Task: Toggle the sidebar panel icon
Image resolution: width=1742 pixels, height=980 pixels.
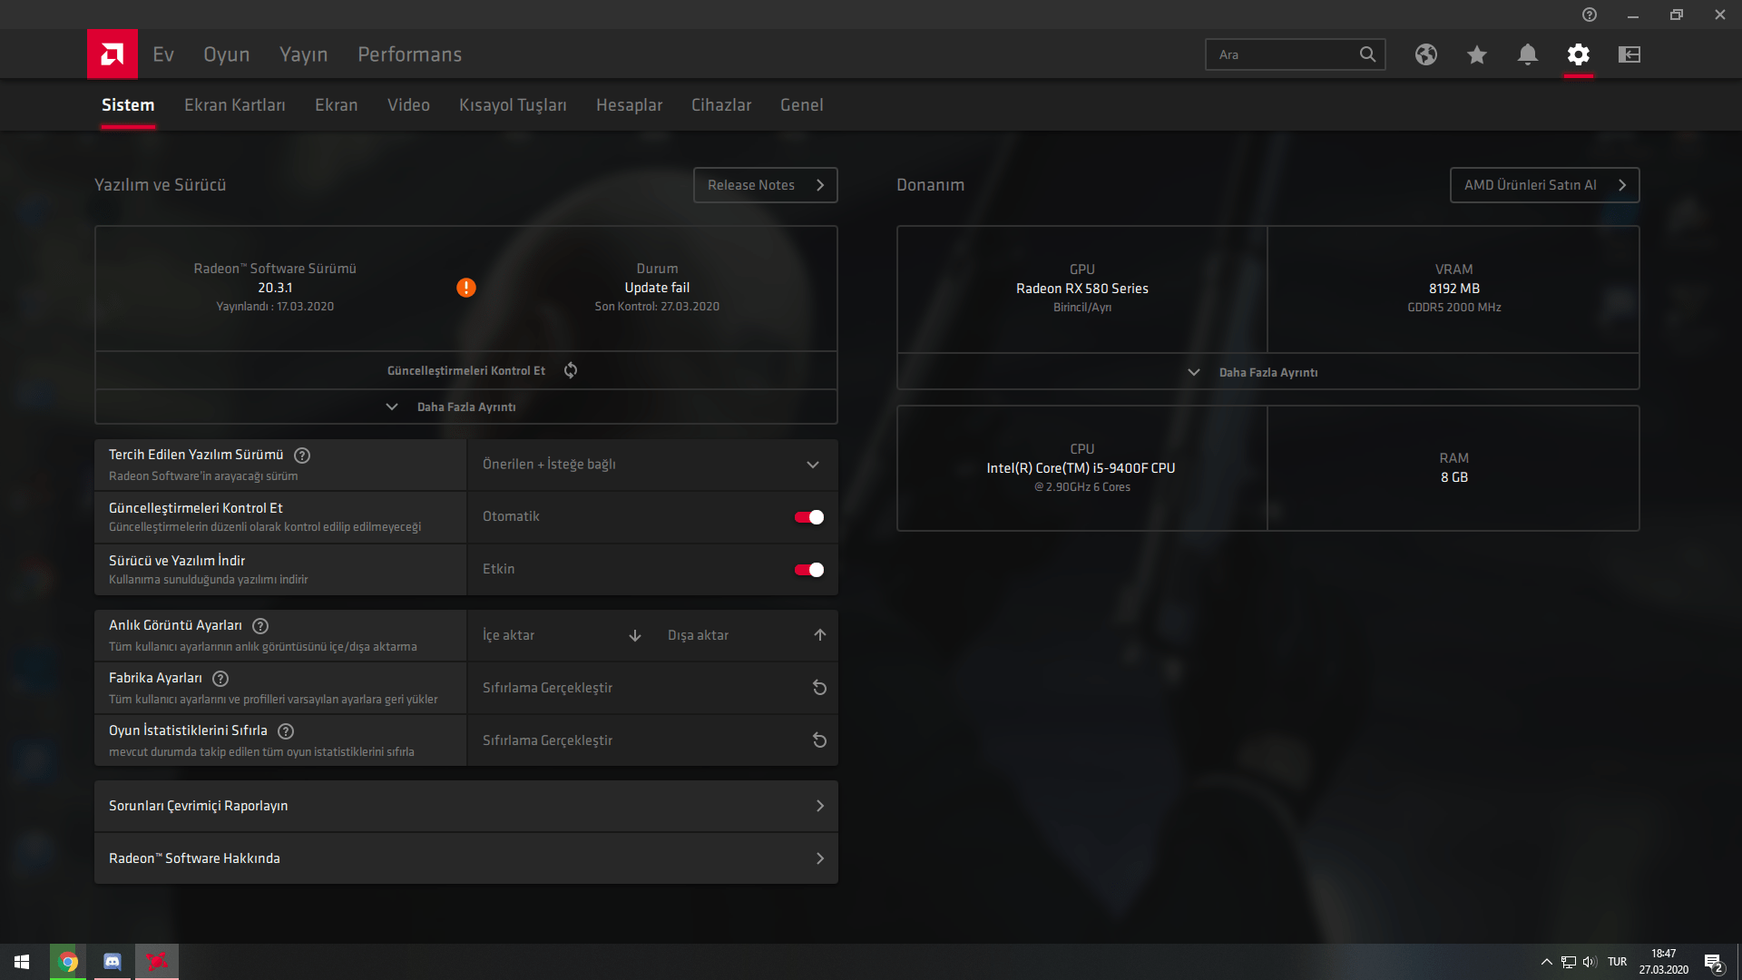Action: pyautogui.click(x=1629, y=54)
